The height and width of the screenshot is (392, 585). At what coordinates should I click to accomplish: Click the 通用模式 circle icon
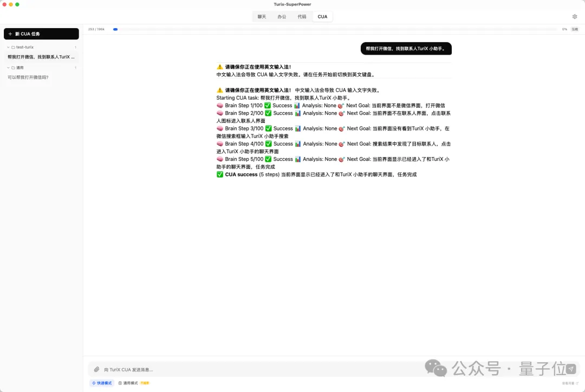click(x=120, y=383)
